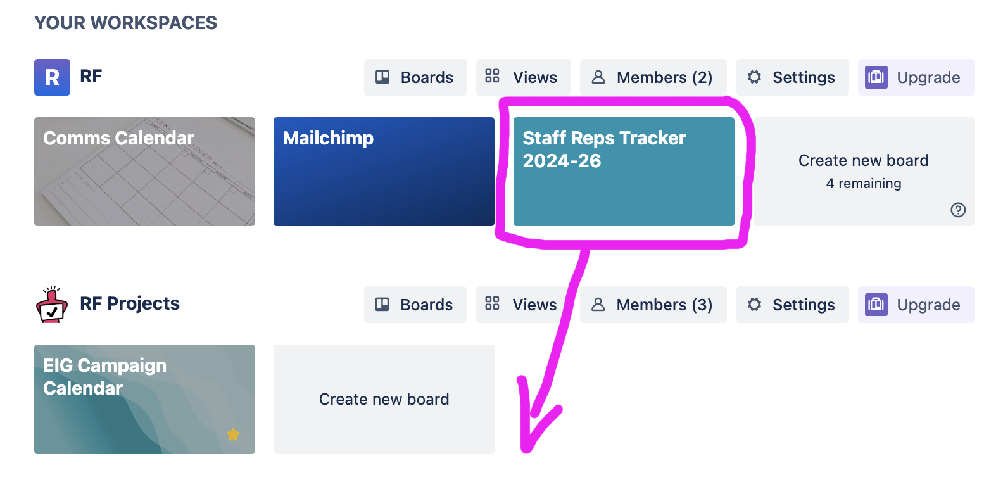Click the blue R workspace avatar
This screenshot has width=1003, height=494.
(52, 77)
